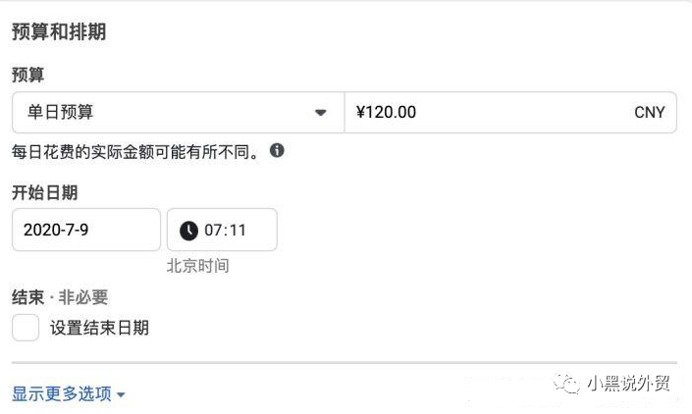Click the 预算和排期 section heading
The width and height of the screenshot is (692, 414).
point(59,31)
